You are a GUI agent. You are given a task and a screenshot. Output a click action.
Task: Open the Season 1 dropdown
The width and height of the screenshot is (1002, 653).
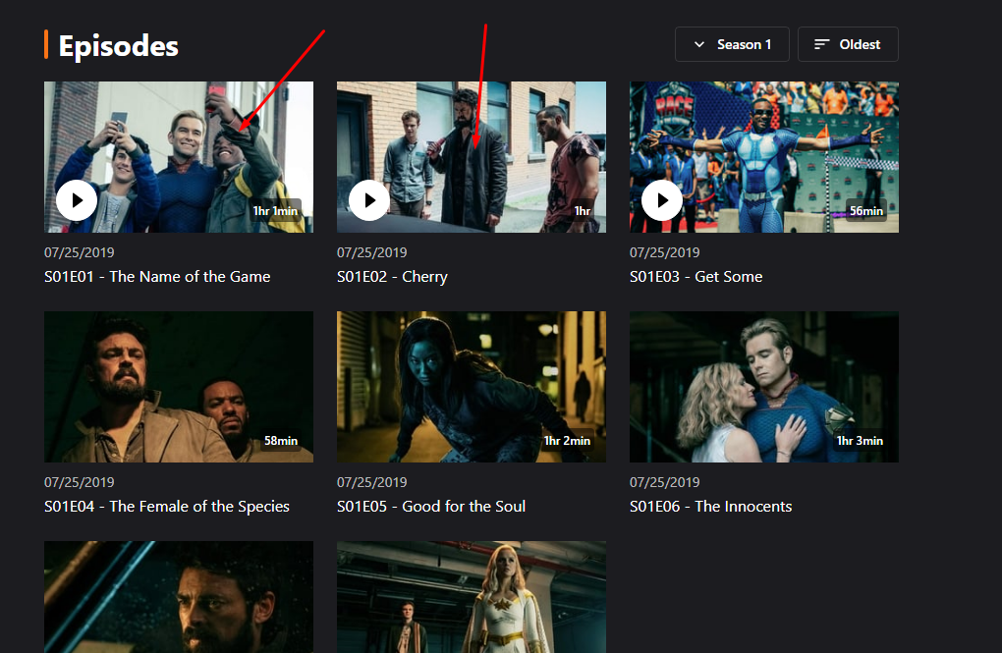[x=732, y=44]
